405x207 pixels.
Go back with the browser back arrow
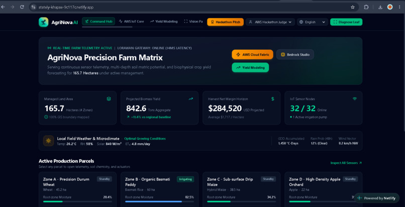click(3, 7)
